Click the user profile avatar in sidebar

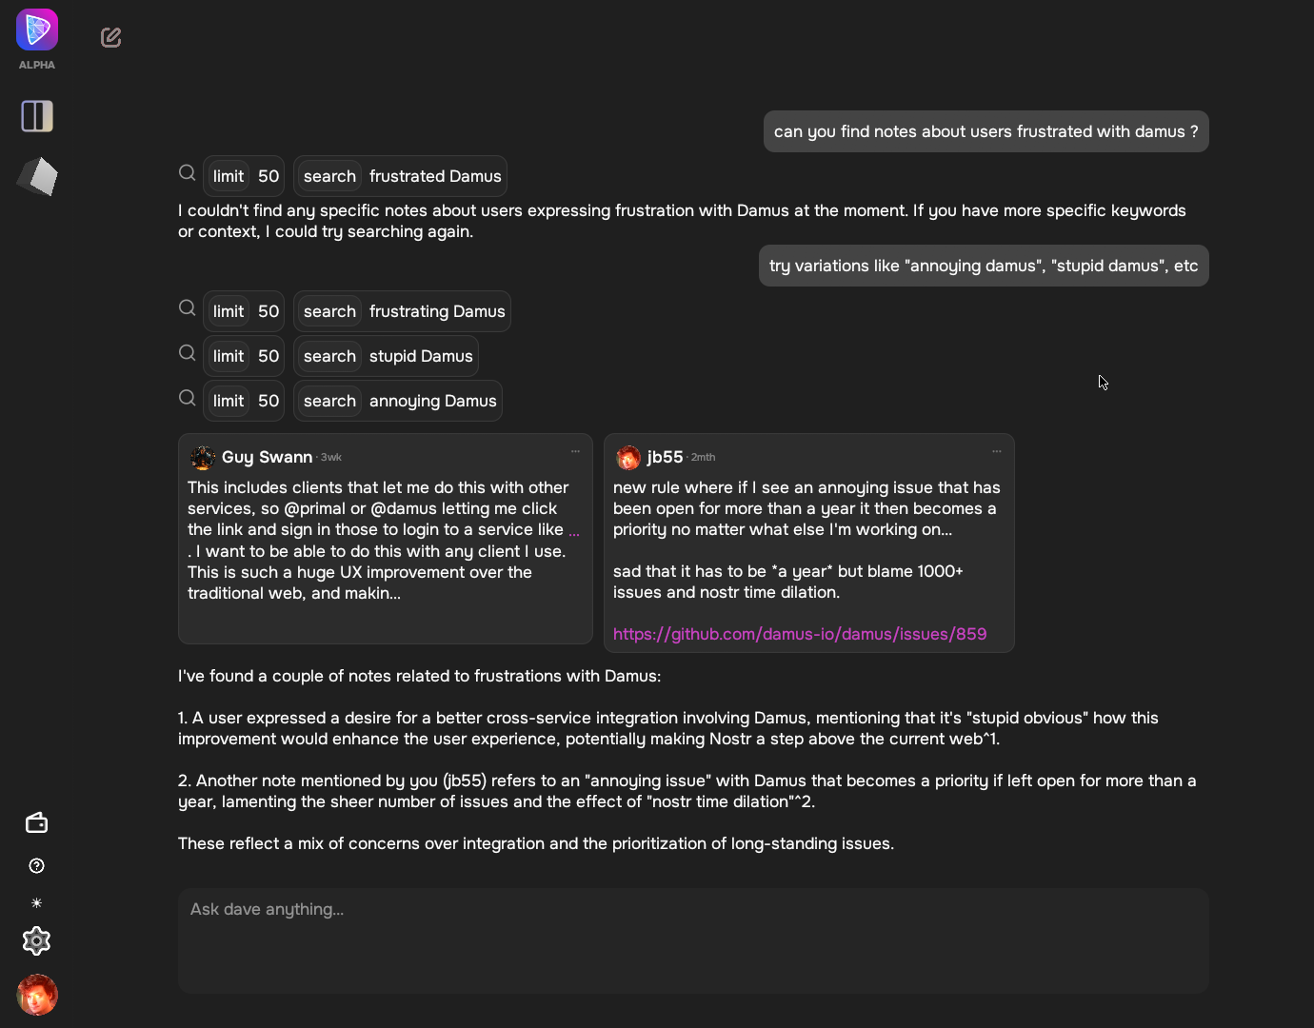pos(37,995)
